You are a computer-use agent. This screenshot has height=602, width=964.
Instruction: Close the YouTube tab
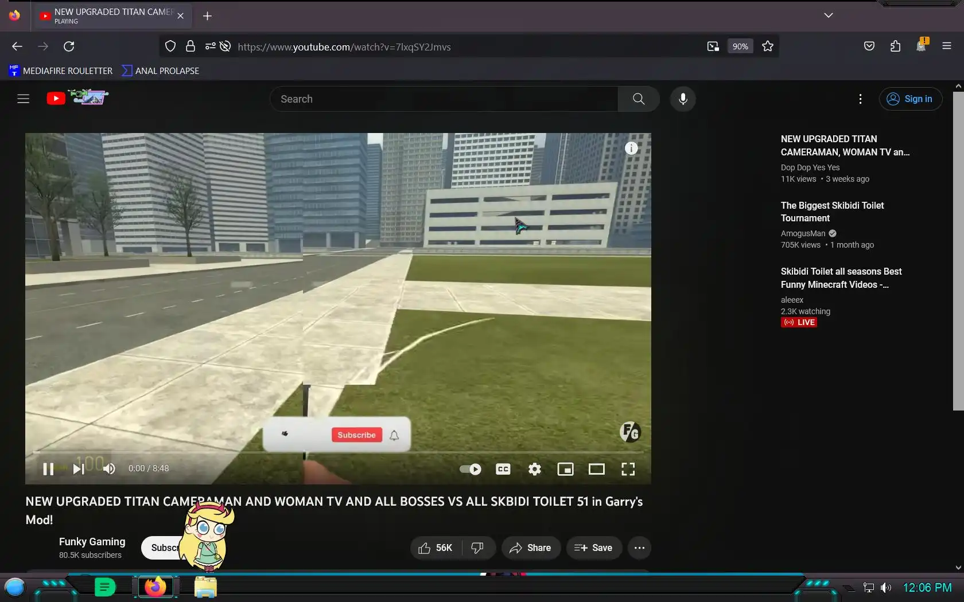(x=181, y=15)
